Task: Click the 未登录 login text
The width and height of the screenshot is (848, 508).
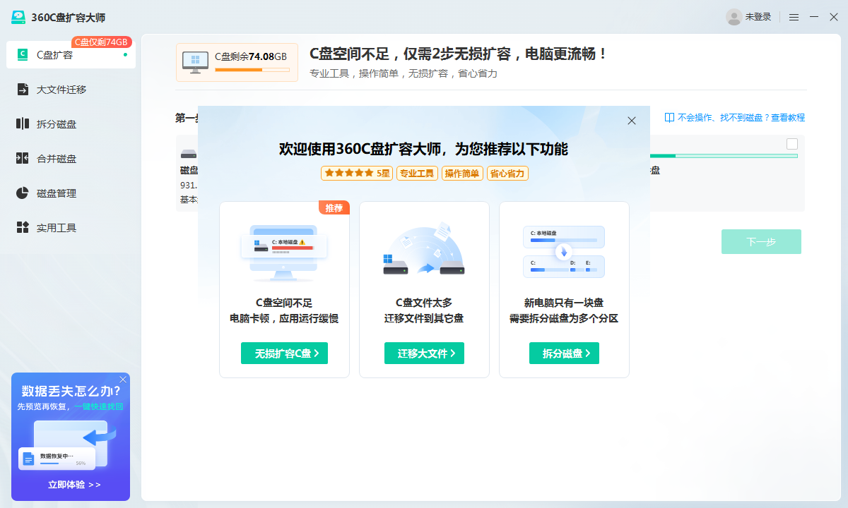Action: [x=758, y=17]
